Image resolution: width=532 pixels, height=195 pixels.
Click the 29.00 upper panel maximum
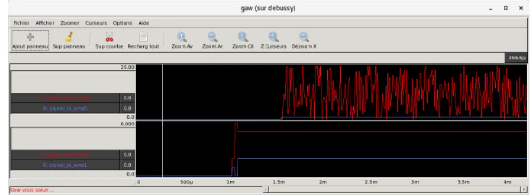pos(128,67)
